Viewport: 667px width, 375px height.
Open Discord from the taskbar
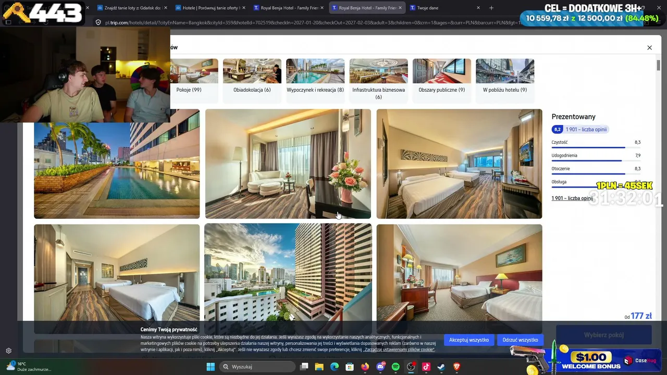tap(380, 367)
